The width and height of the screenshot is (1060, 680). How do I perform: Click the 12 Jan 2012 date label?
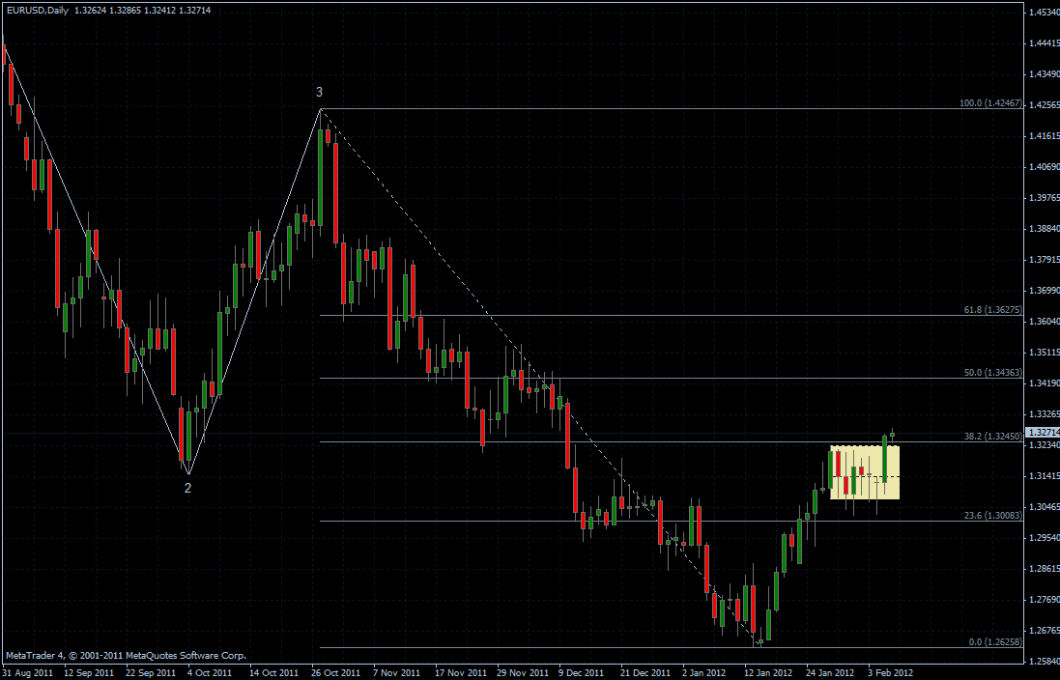pyautogui.click(x=768, y=672)
